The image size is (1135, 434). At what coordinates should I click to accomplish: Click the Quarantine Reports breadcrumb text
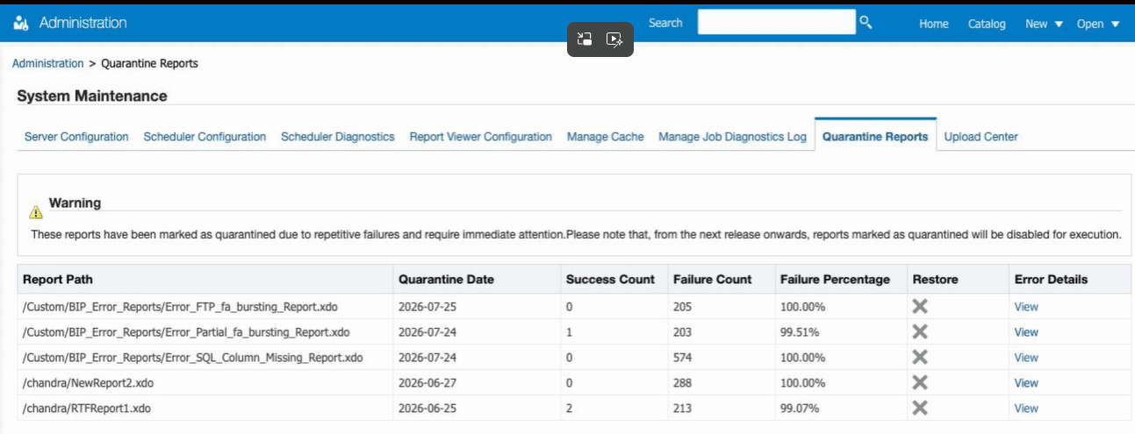coord(150,63)
